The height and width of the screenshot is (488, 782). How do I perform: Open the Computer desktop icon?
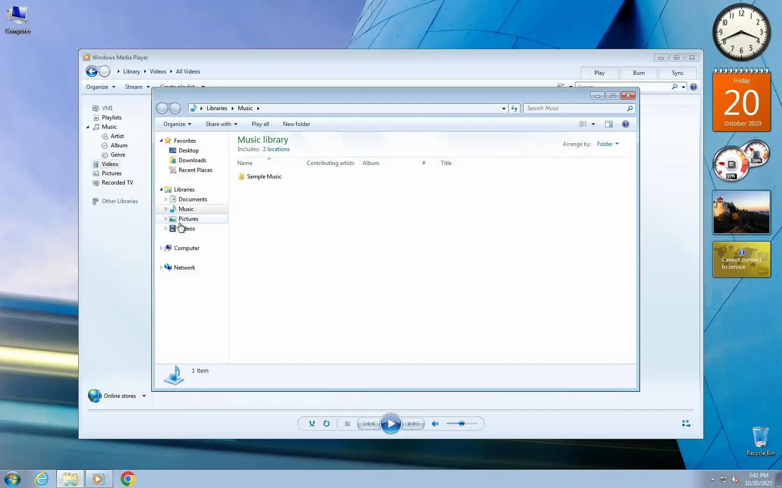(18, 20)
